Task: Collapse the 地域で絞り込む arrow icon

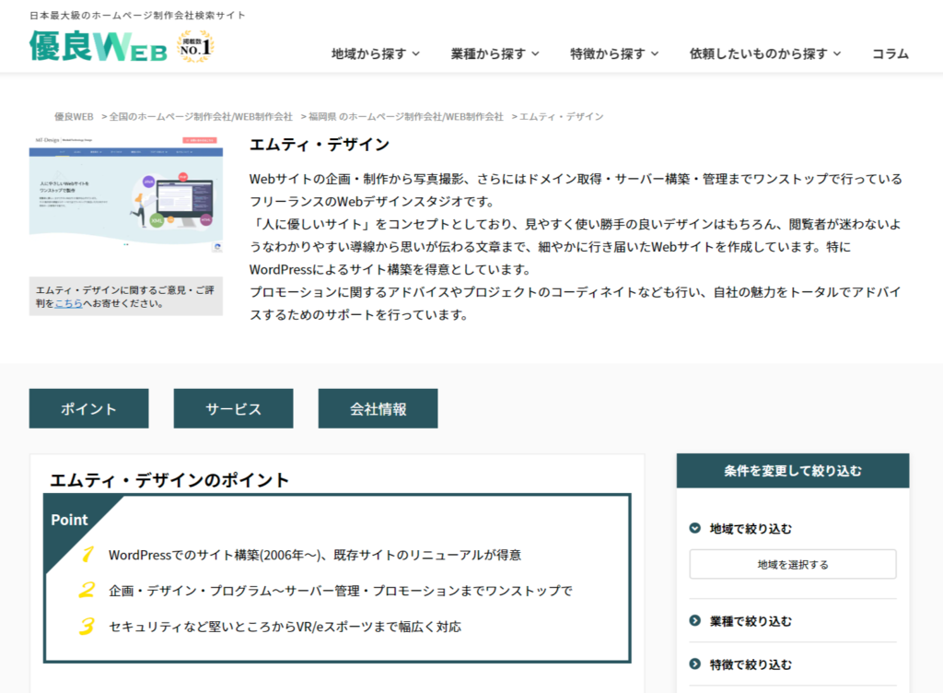Action: (694, 528)
